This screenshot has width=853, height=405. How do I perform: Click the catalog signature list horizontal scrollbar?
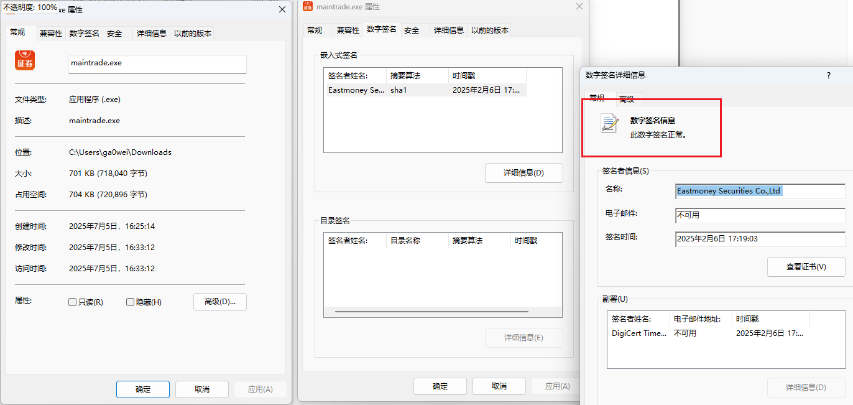[431, 311]
